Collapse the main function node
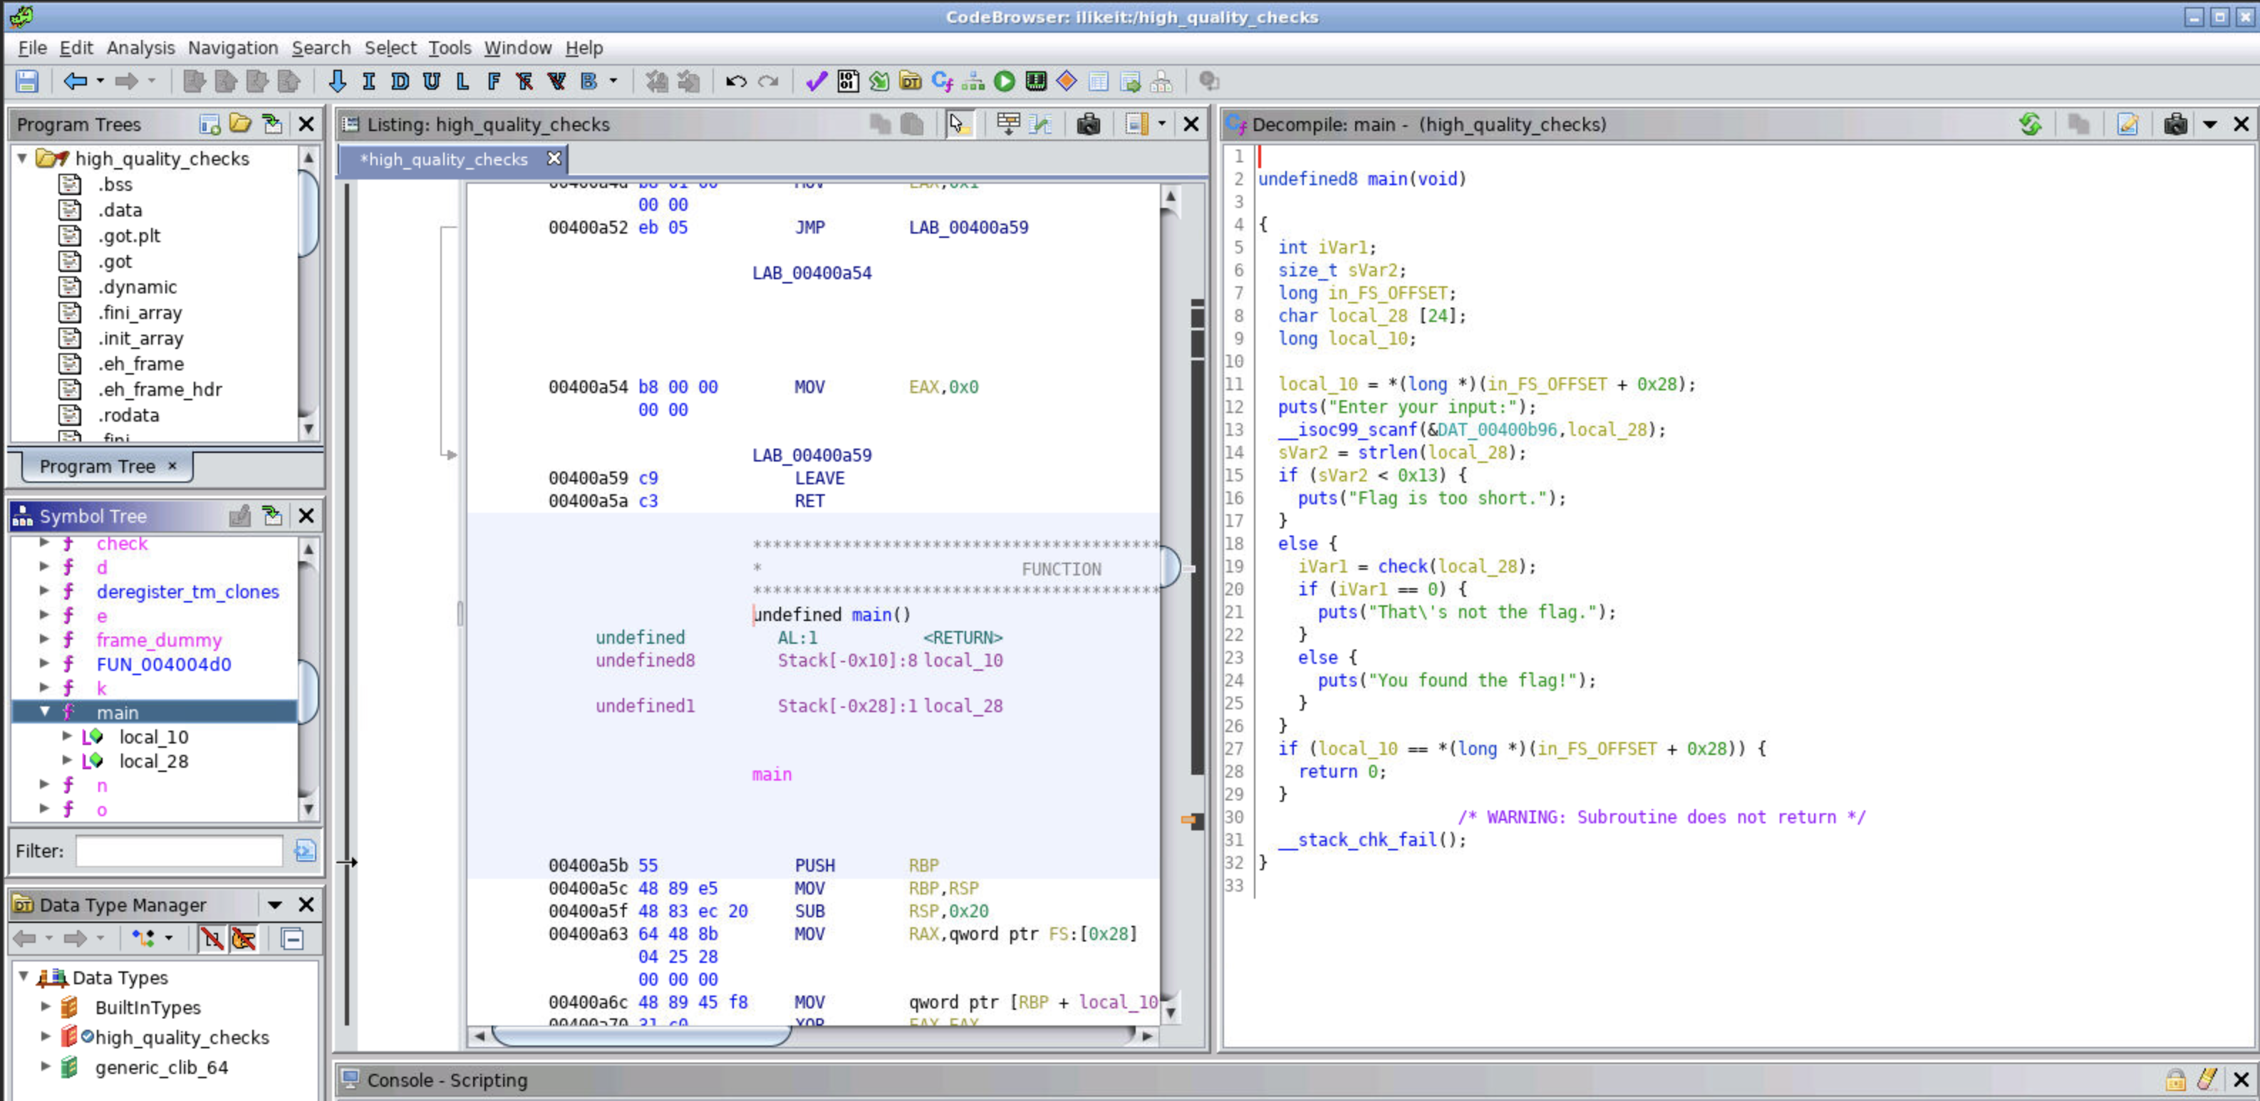This screenshot has height=1101, width=2260. coord(44,713)
